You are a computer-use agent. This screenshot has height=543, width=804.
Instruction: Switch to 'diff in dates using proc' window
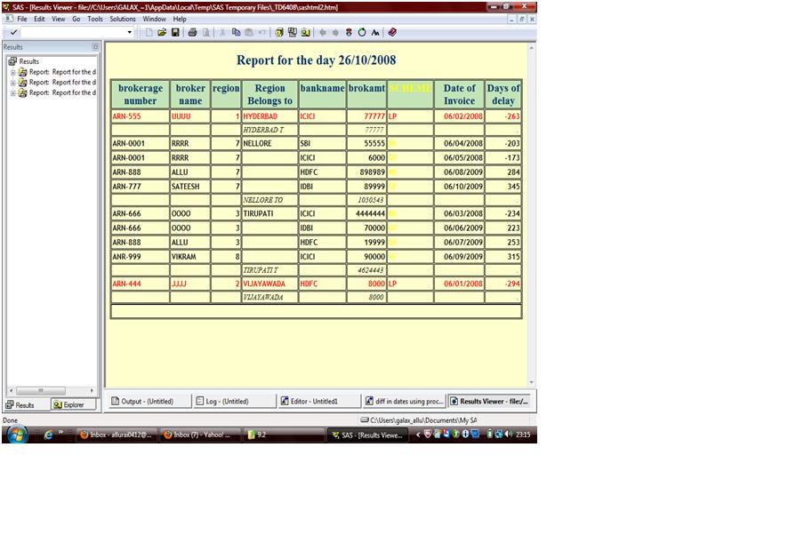point(404,401)
